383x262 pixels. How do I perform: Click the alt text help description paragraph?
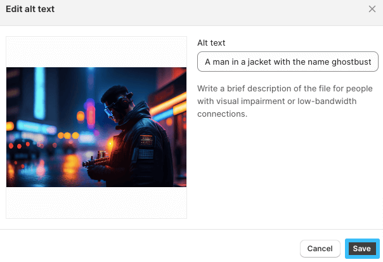point(285,102)
